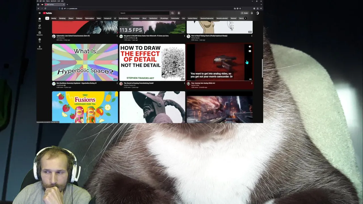
Task: Open Downloads in YouTube sidebar
Action: coord(40,47)
